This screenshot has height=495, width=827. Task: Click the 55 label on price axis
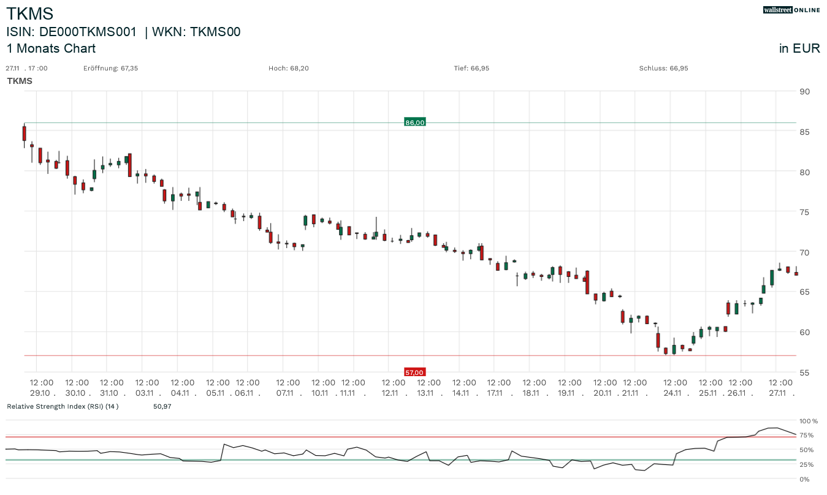click(x=804, y=372)
